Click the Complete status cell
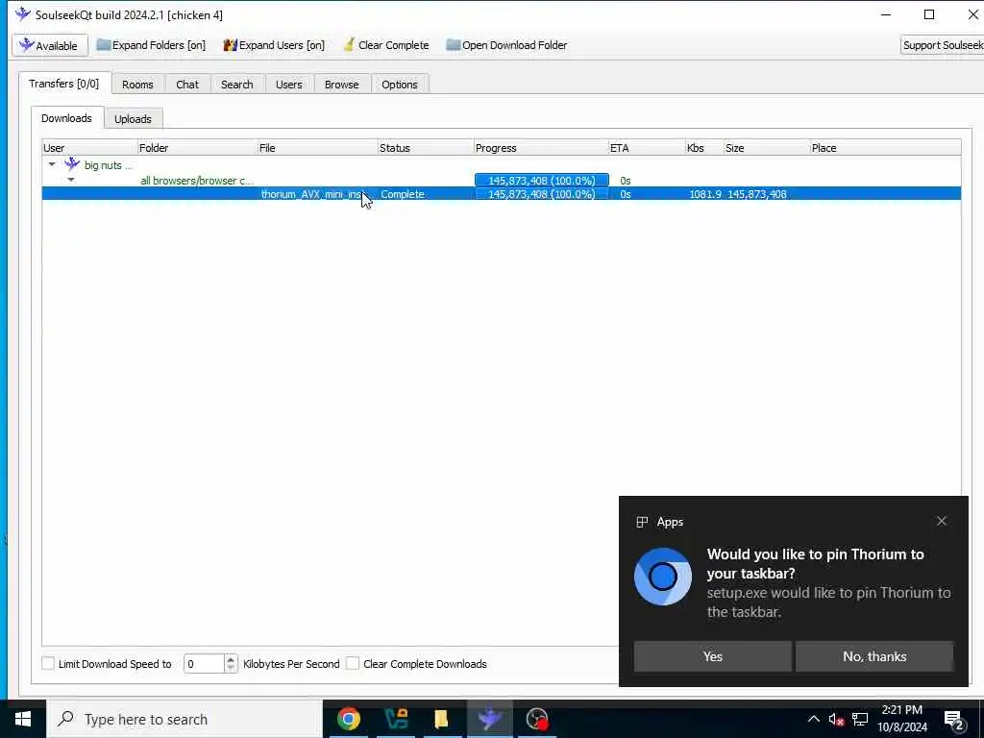Screen dimensions: 984x738 tap(403, 194)
